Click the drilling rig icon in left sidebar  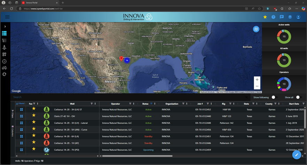point(5,47)
